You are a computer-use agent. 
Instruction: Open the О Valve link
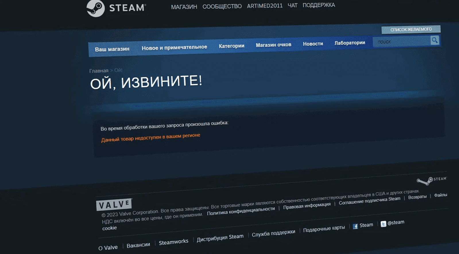tap(108, 248)
